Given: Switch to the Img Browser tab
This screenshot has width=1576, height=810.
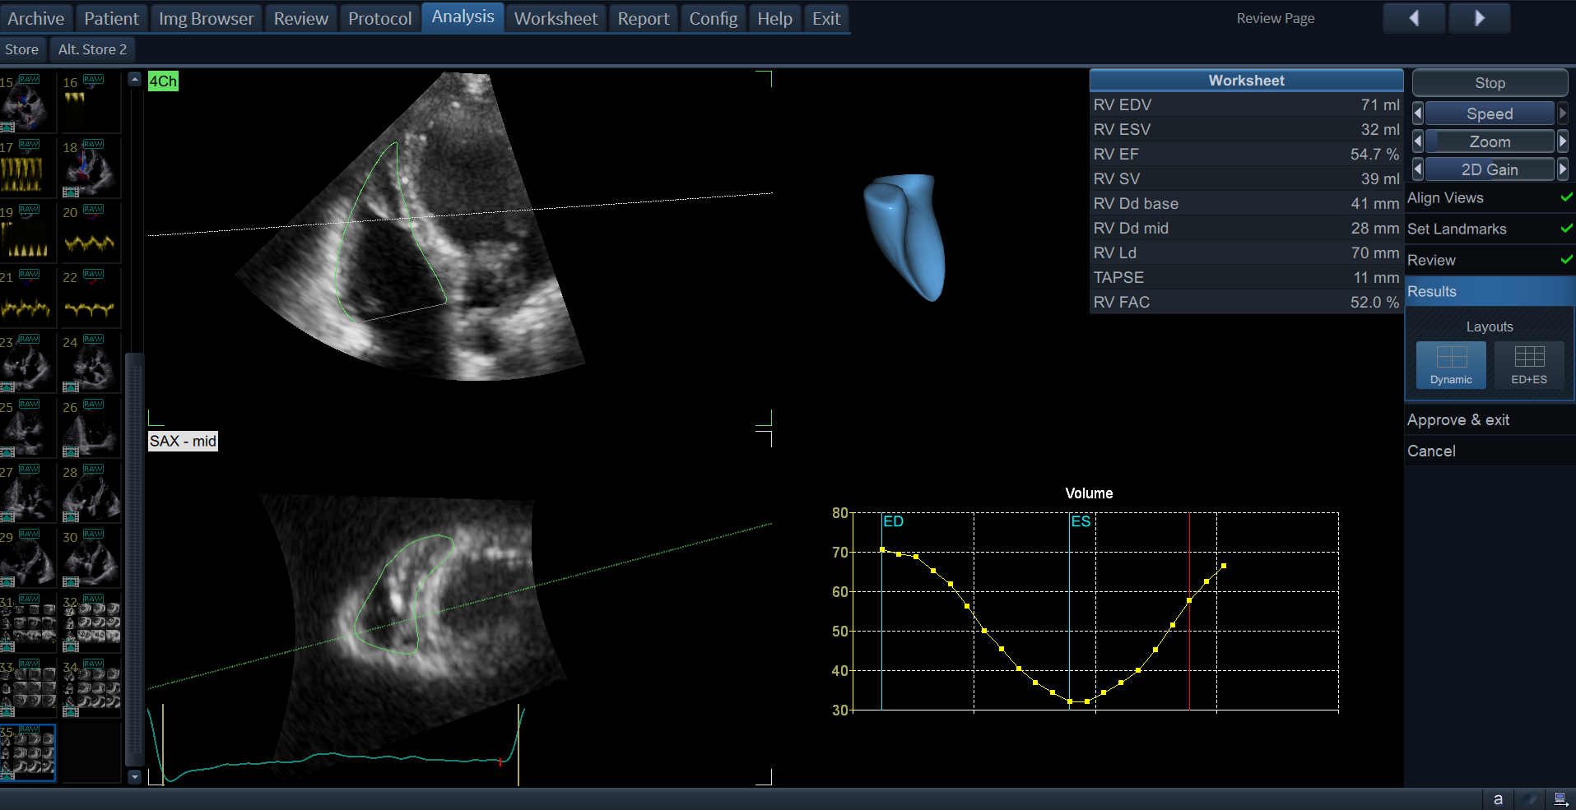Looking at the screenshot, I should pos(206,18).
